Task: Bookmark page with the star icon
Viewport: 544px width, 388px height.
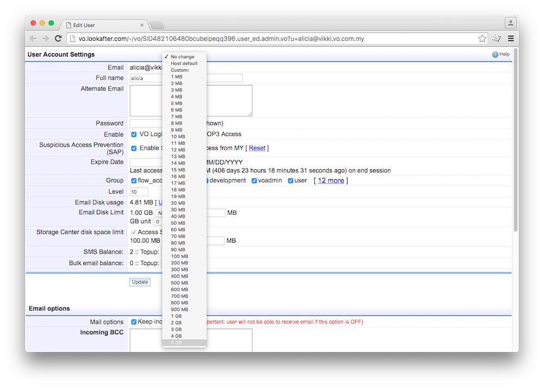Action: tap(482, 39)
